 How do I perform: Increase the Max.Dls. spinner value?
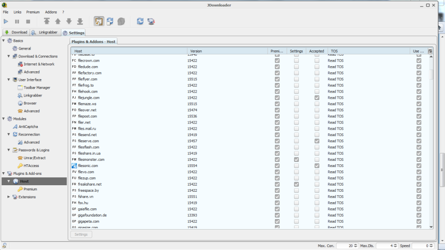[x=395, y=245]
